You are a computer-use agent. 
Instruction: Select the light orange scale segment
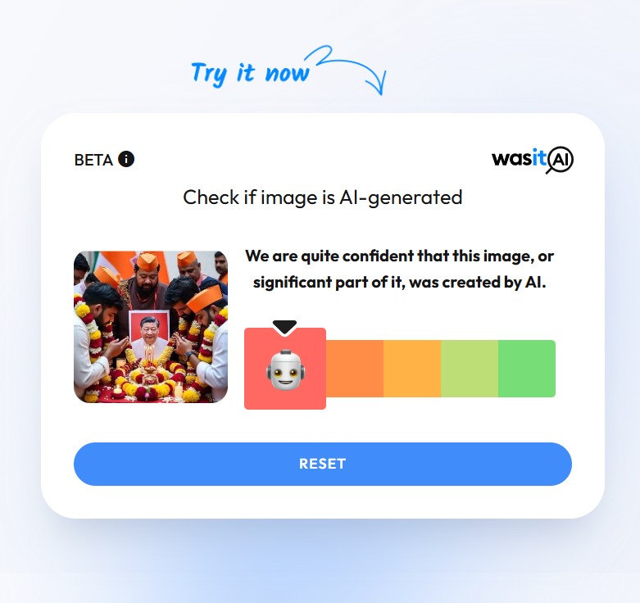coord(412,369)
